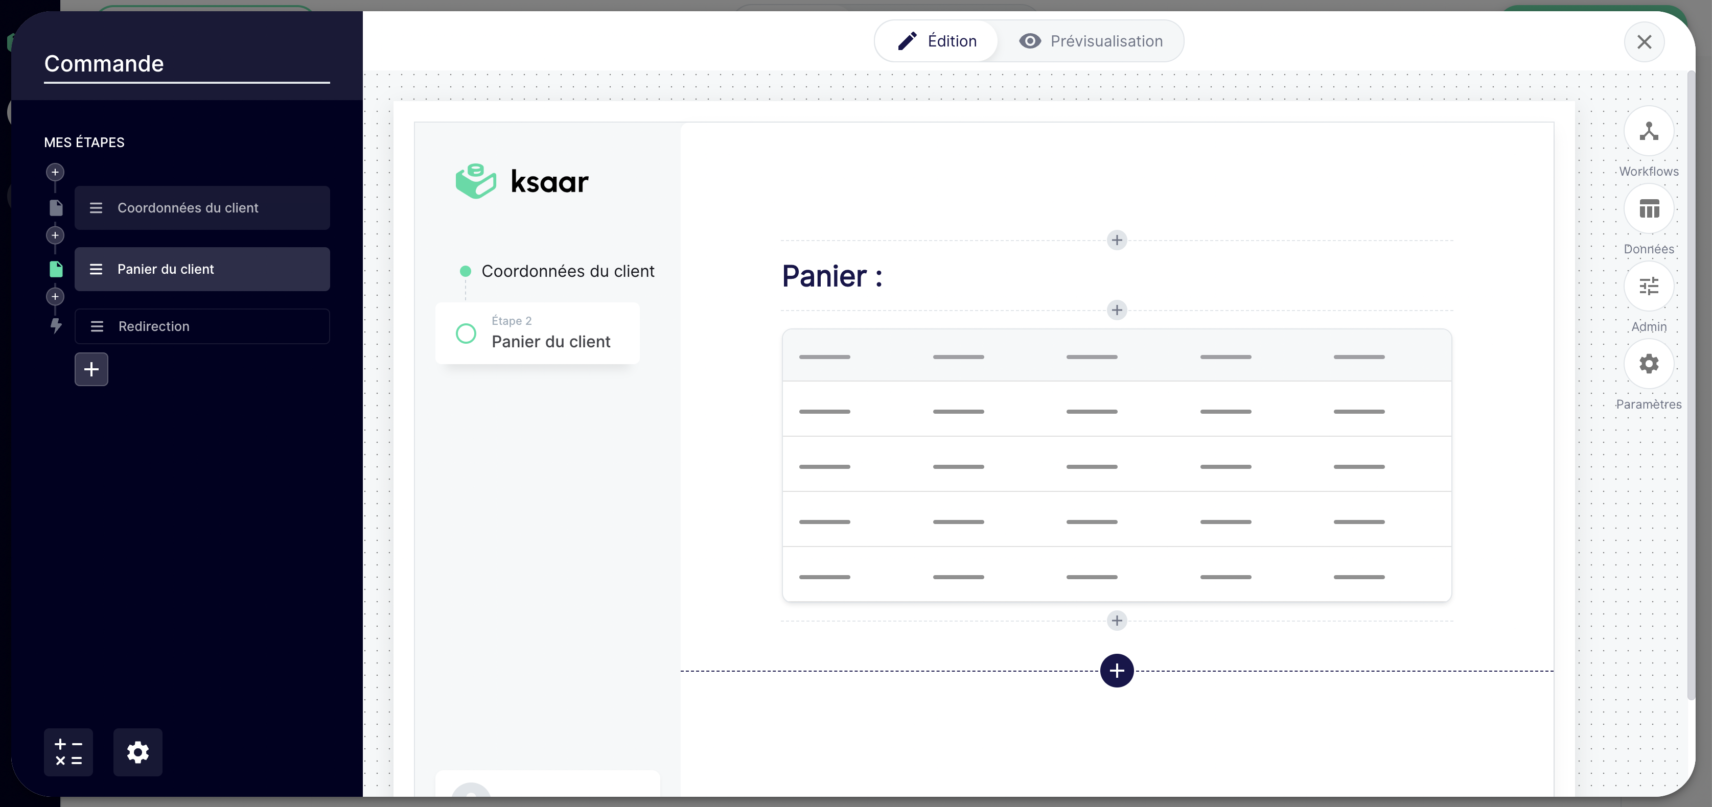
Task: Click drag handle of Redirection step
Action: click(x=97, y=326)
